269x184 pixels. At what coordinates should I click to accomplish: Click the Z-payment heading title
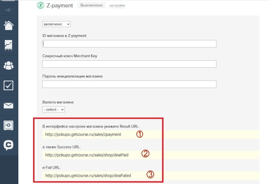(60, 5)
